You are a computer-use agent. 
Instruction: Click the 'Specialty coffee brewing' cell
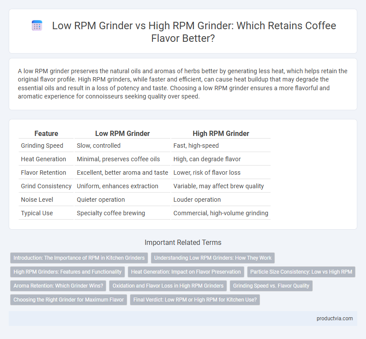111,213
